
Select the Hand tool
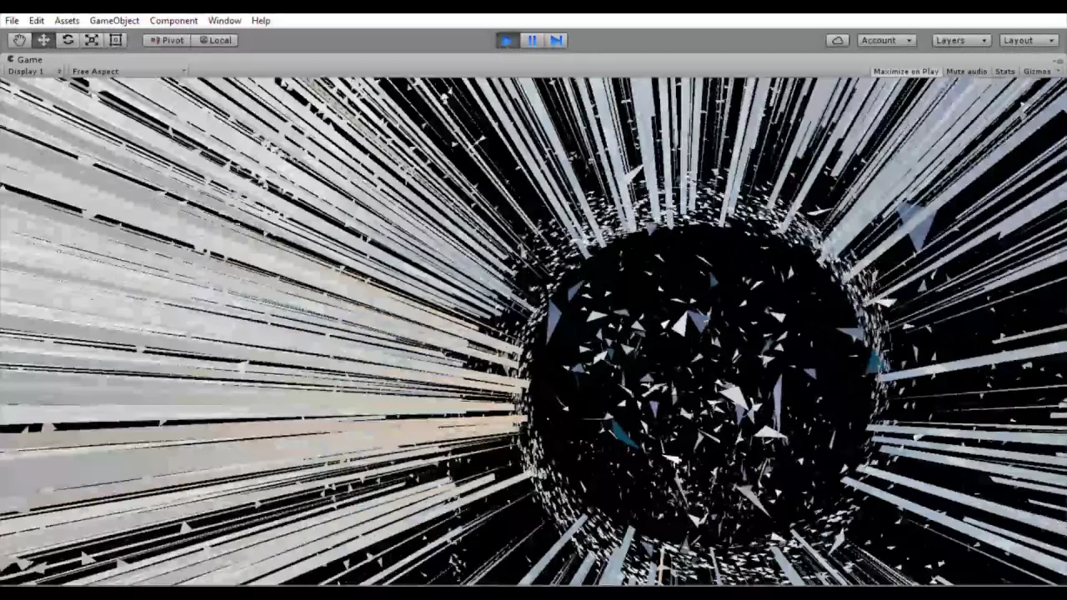click(19, 40)
